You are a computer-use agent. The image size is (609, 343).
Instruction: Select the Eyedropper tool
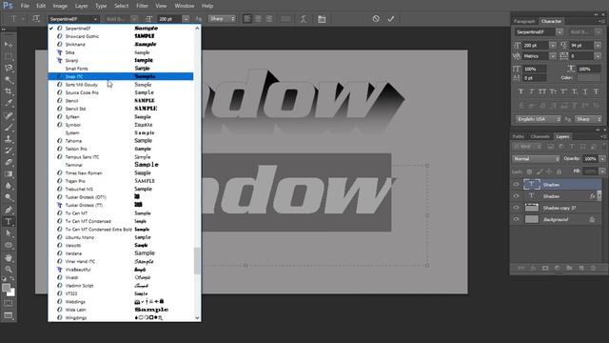pyautogui.click(x=9, y=103)
